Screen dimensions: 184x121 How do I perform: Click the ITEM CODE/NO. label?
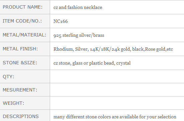[22, 21]
